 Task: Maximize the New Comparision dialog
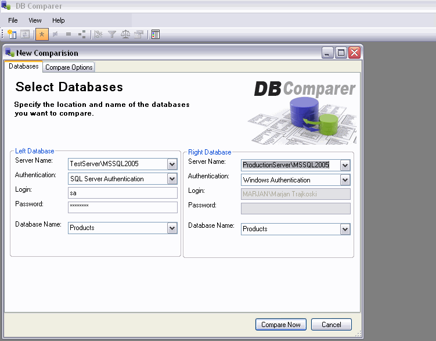click(x=341, y=52)
